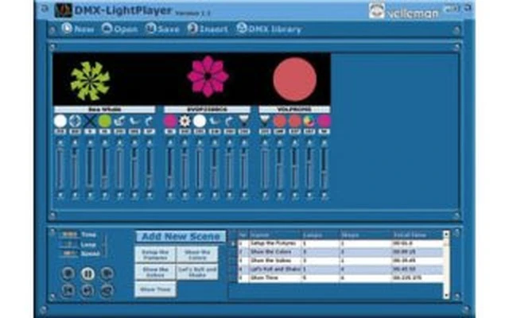509x318 pixels.
Task: Click the pause playback button
Action: click(x=87, y=273)
